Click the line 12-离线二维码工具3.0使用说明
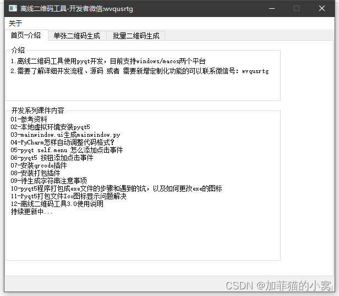 (57, 204)
